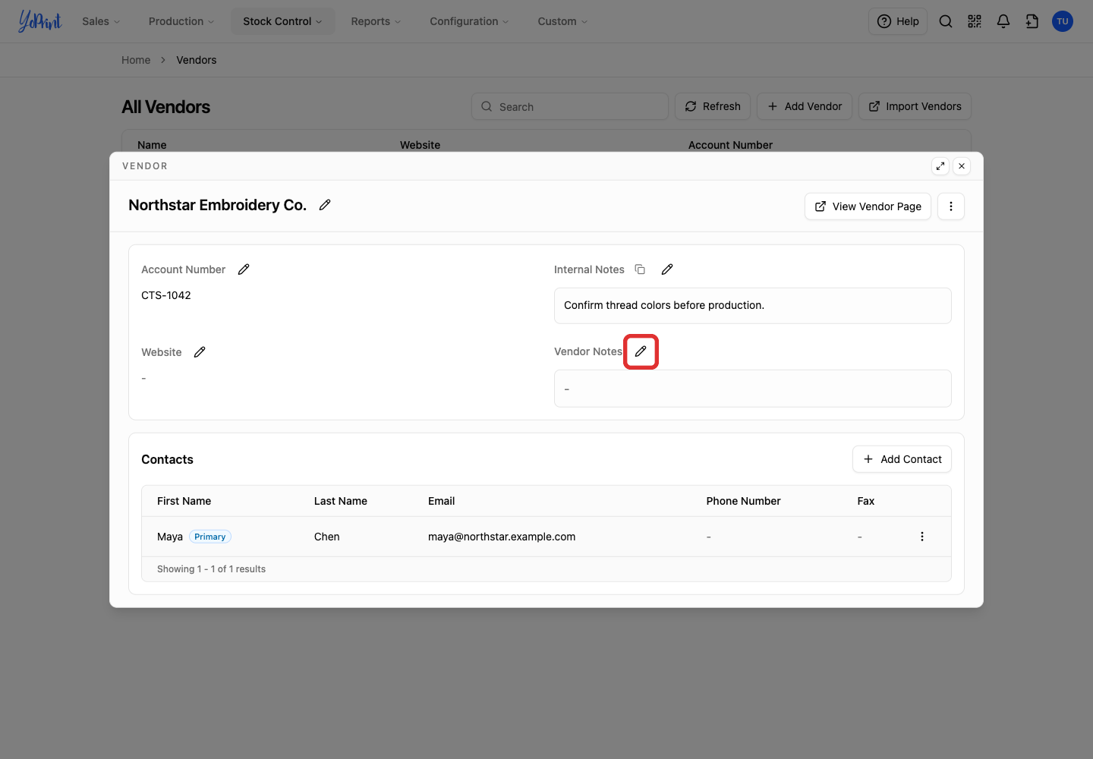
Task: Open the Reports menu
Action: pyautogui.click(x=376, y=21)
